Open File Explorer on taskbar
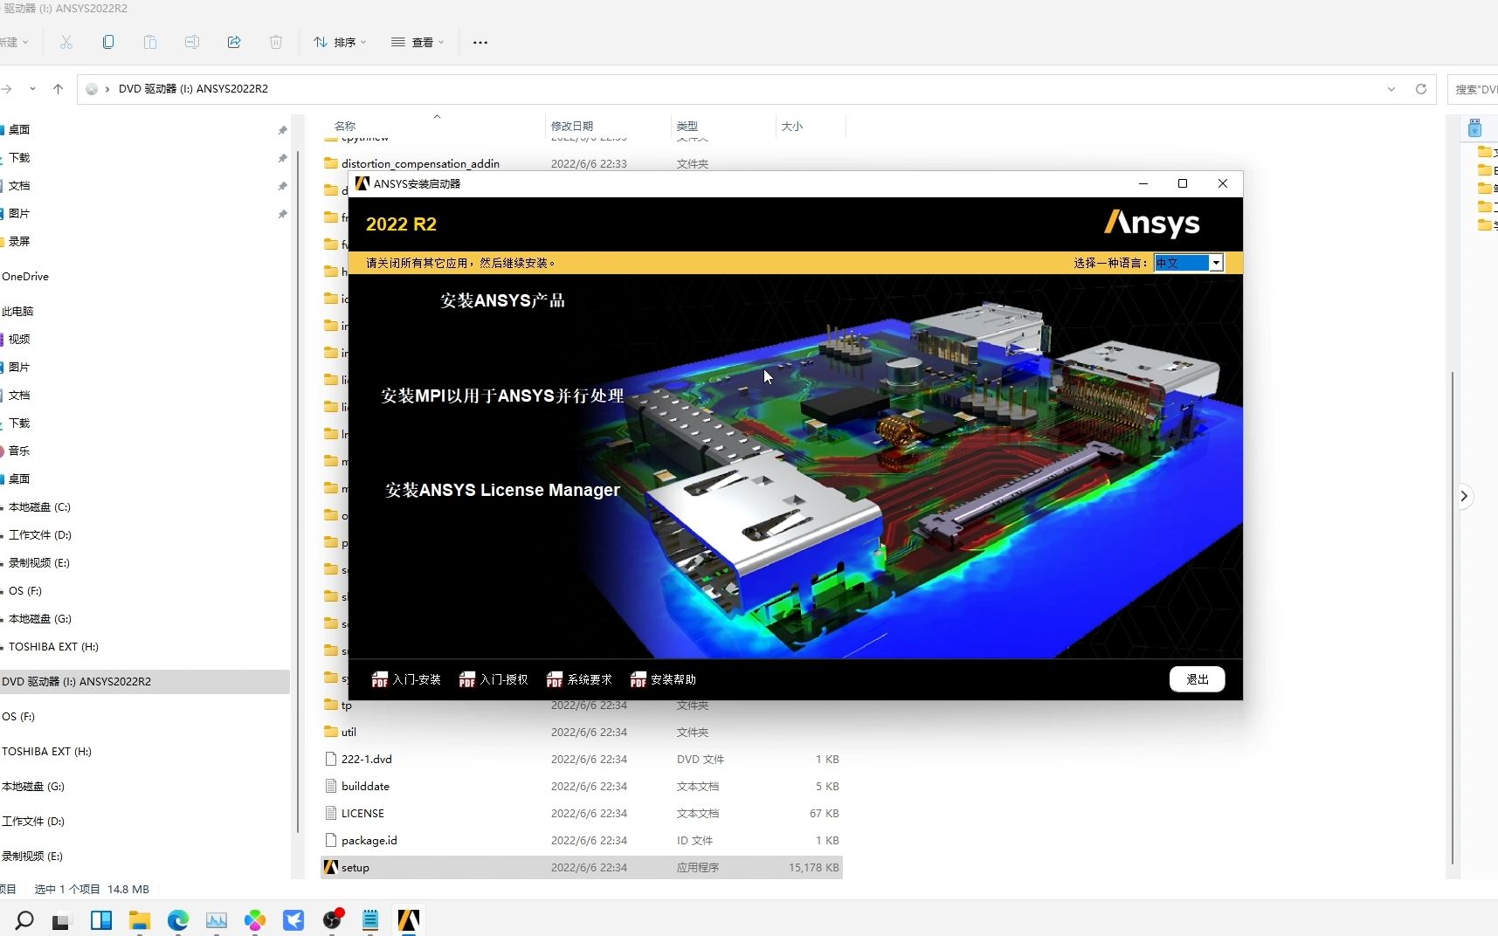The height and width of the screenshot is (936, 1498). point(140,920)
